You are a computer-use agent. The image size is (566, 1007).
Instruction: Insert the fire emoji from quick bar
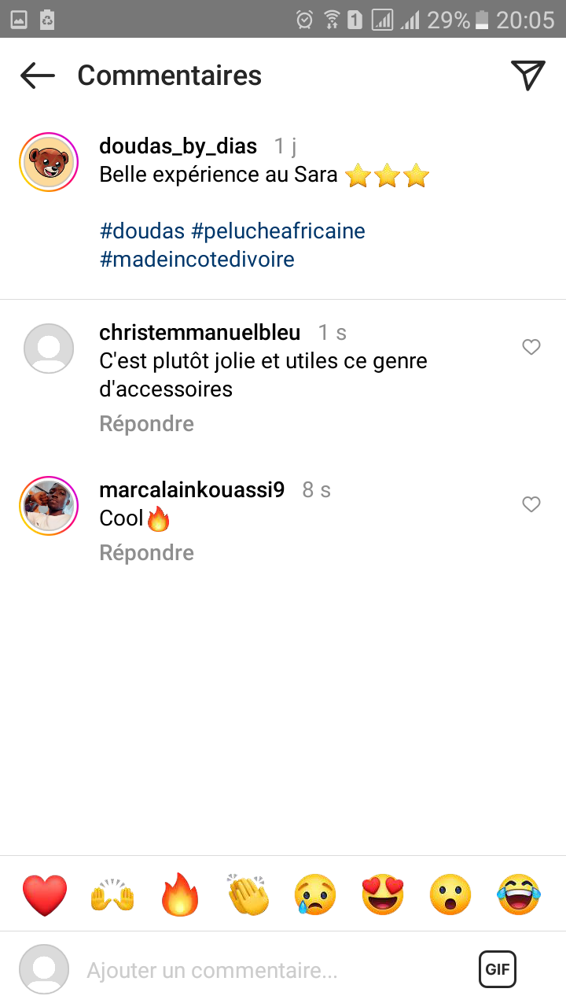click(x=180, y=895)
